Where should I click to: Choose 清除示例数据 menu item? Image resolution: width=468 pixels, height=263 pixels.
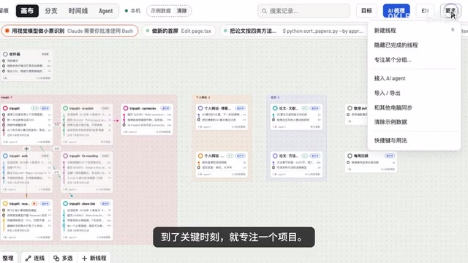coord(414,122)
